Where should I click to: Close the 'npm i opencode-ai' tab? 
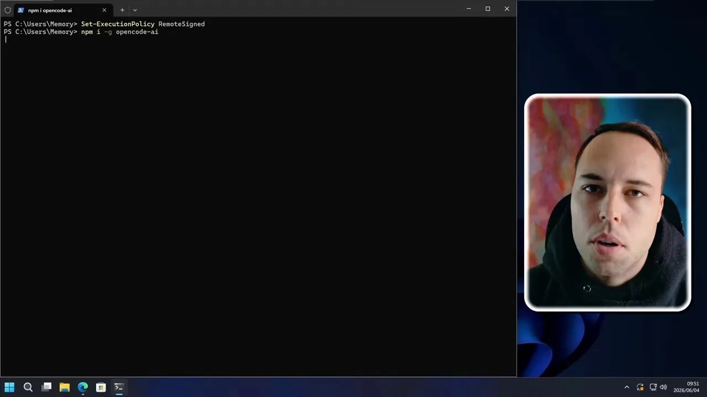click(104, 10)
